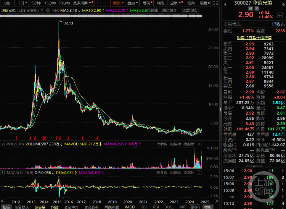The image size is (286, 209).
Task: Open 更多 indicators button
Action: pos(194,207)
